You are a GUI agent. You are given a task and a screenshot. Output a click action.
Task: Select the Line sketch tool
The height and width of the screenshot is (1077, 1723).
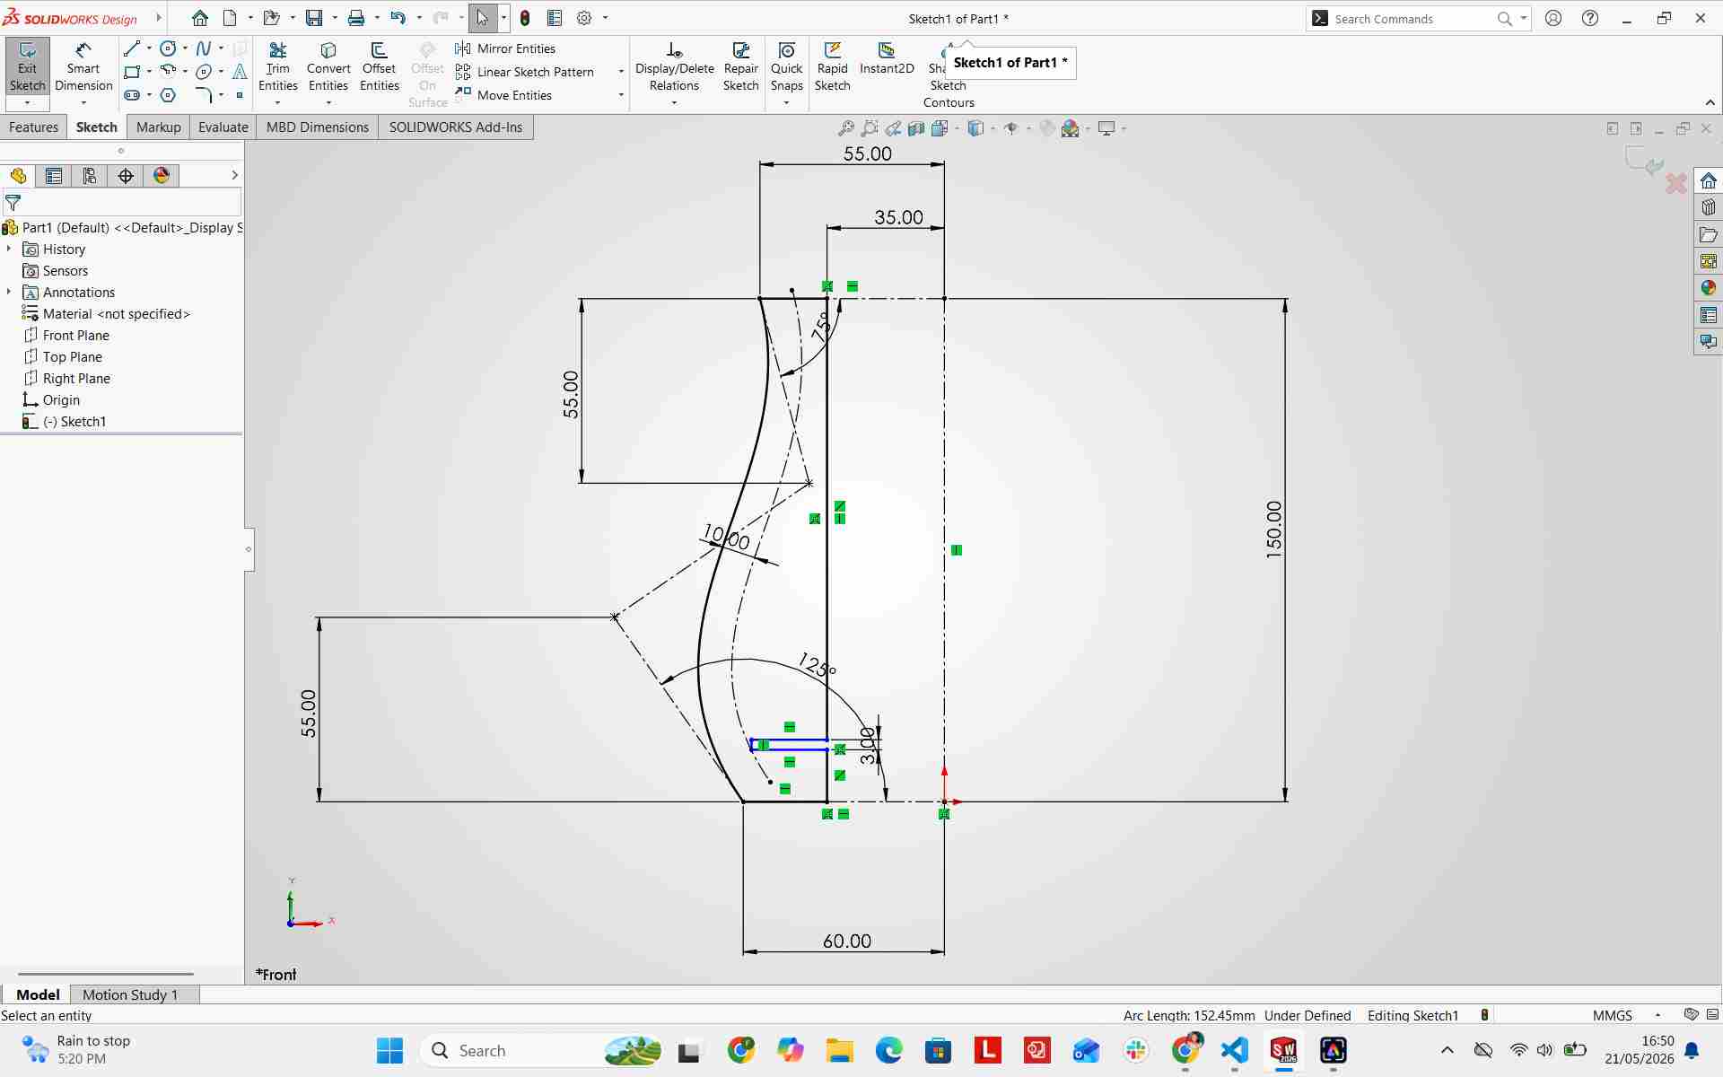(132, 48)
